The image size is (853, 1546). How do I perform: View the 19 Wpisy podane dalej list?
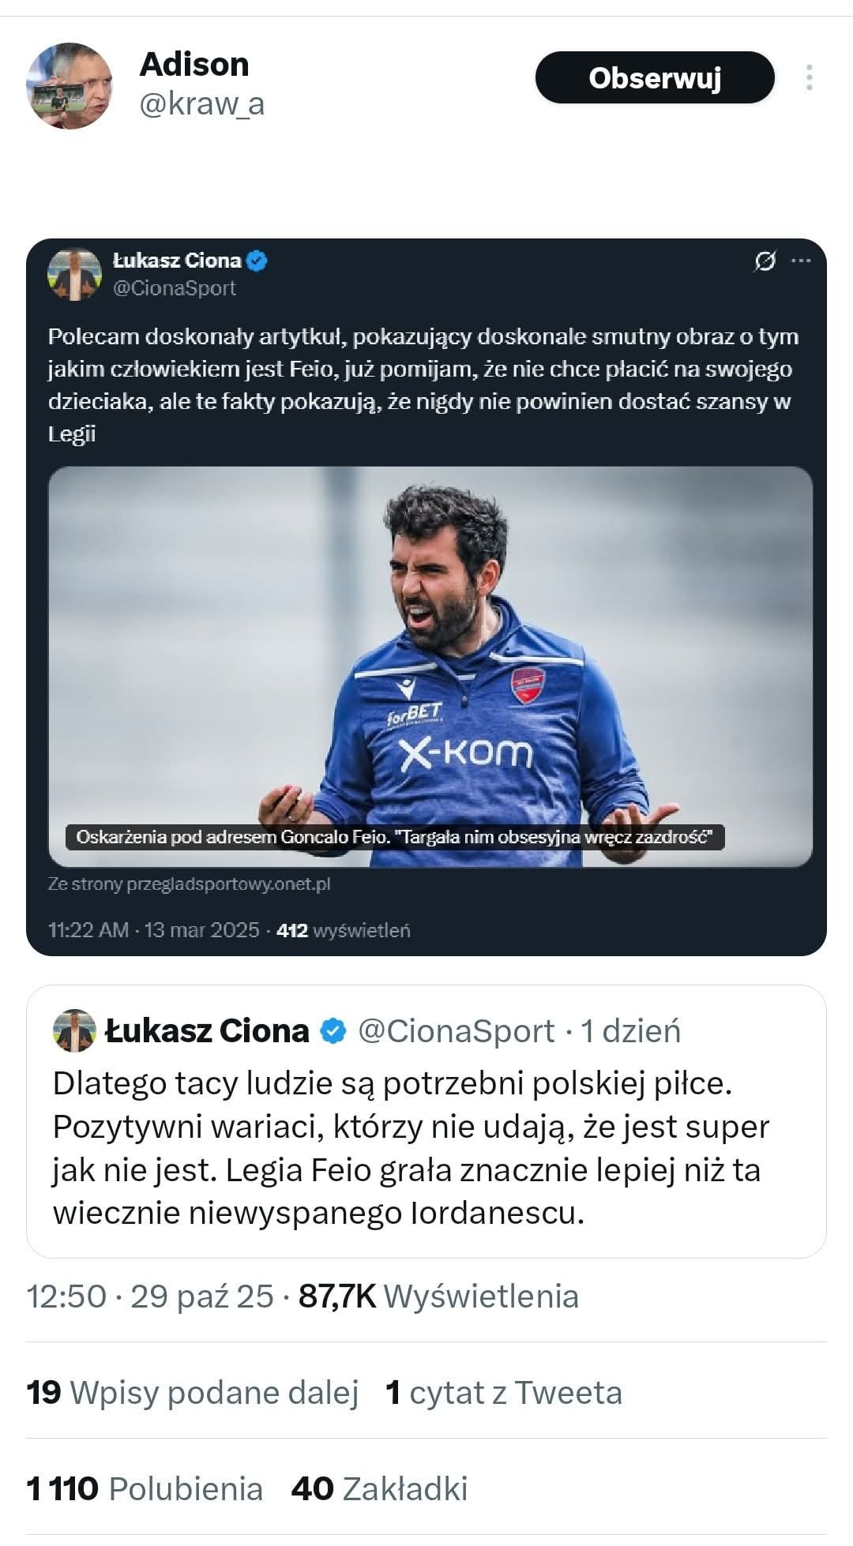[x=193, y=1392]
